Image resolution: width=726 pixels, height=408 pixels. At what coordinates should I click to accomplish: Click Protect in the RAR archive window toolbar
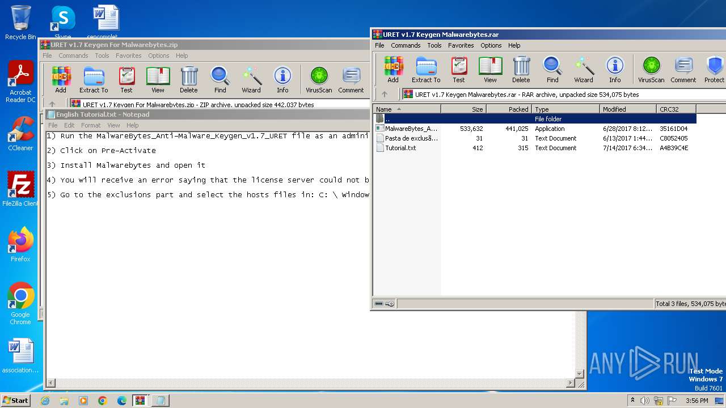(x=714, y=70)
